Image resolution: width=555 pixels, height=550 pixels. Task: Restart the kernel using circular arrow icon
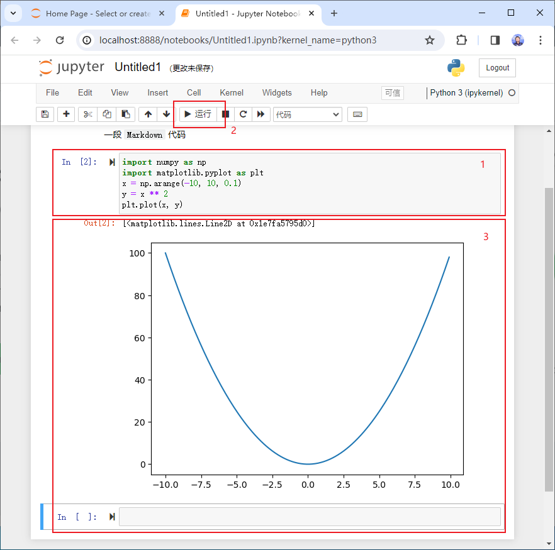pos(243,114)
